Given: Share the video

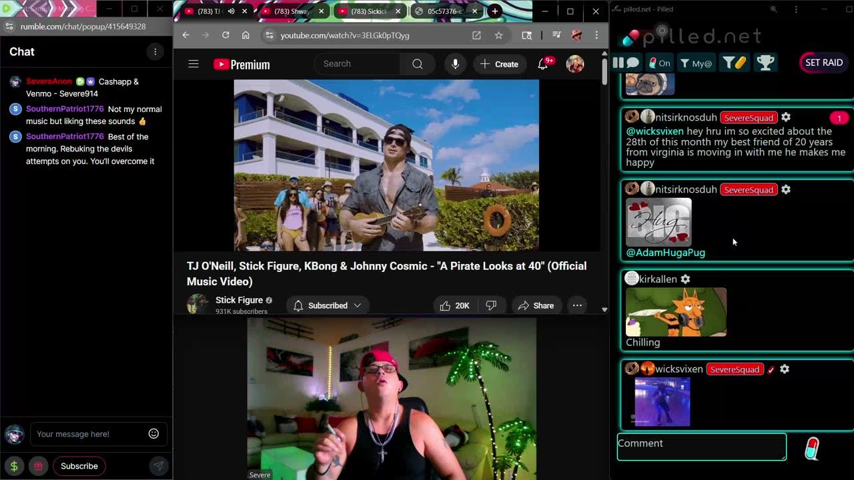Looking at the screenshot, I should tap(536, 305).
